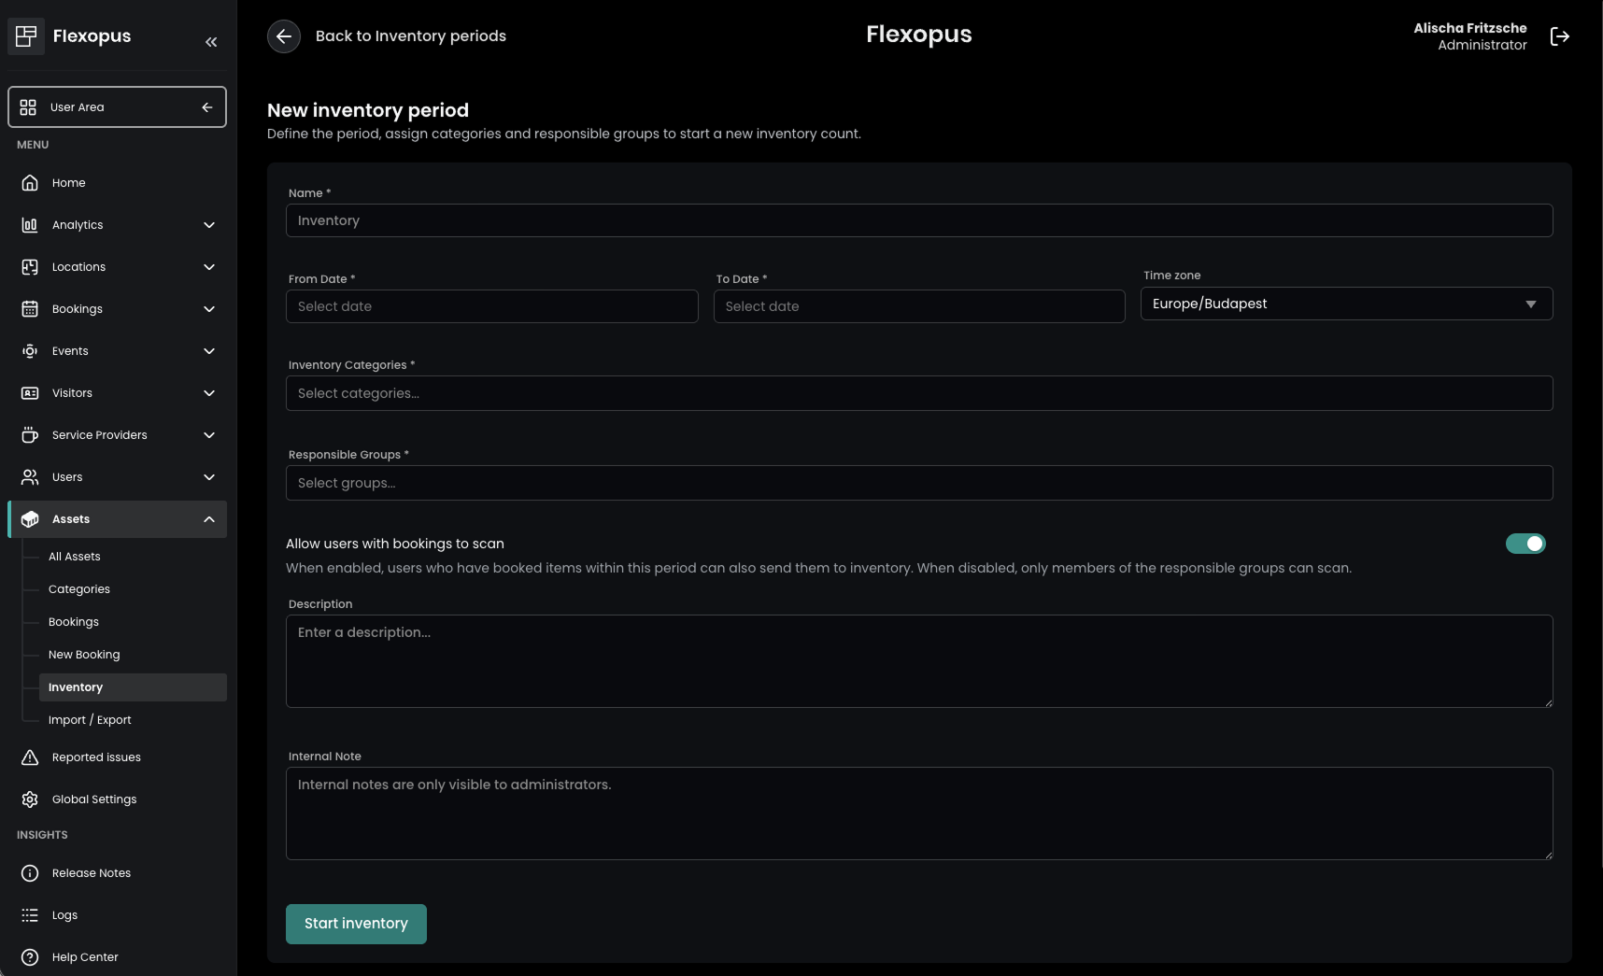Click the User Area grid icon

pyautogui.click(x=28, y=107)
